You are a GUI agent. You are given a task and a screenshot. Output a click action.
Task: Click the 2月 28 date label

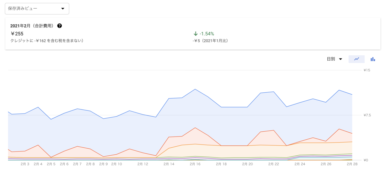(352, 164)
